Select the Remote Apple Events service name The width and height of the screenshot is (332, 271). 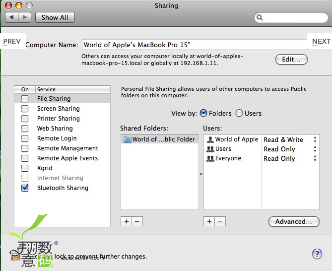(x=67, y=158)
